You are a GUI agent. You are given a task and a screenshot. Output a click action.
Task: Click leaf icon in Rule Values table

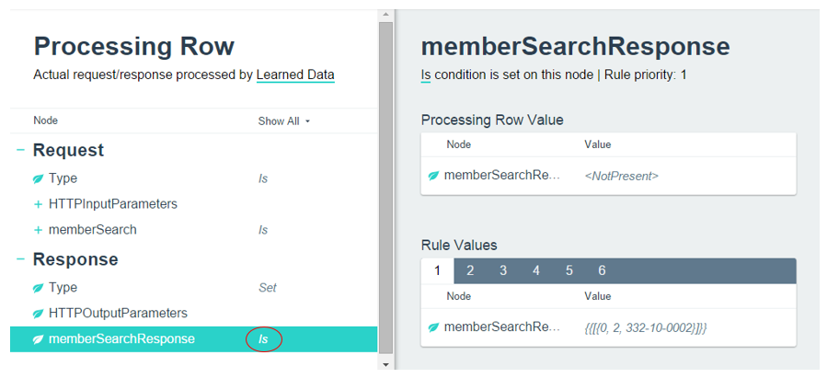coord(432,327)
